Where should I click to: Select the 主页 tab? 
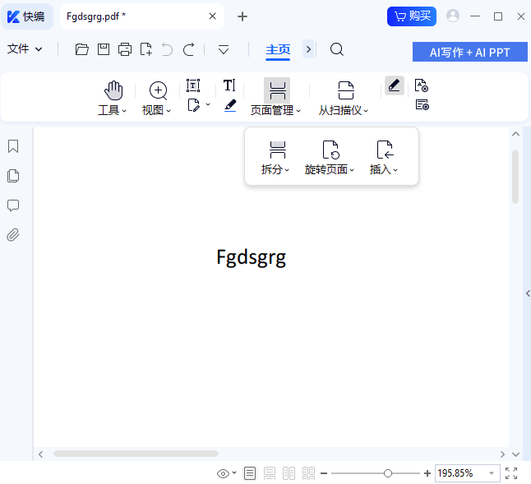(278, 49)
